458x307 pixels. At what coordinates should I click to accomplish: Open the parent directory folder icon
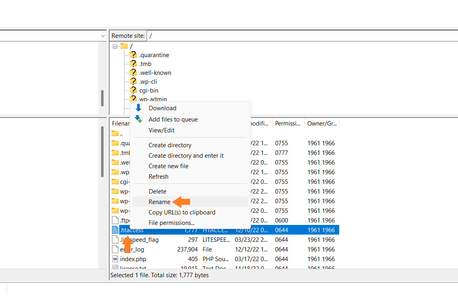point(115,134)
